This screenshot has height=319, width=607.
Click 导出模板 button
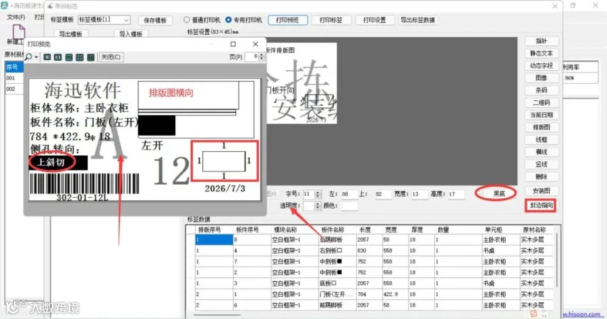click(x=70, y=34)
